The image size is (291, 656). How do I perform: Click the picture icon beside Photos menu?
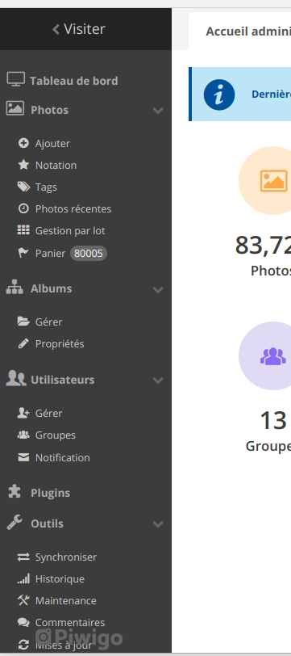click(15, 108)
